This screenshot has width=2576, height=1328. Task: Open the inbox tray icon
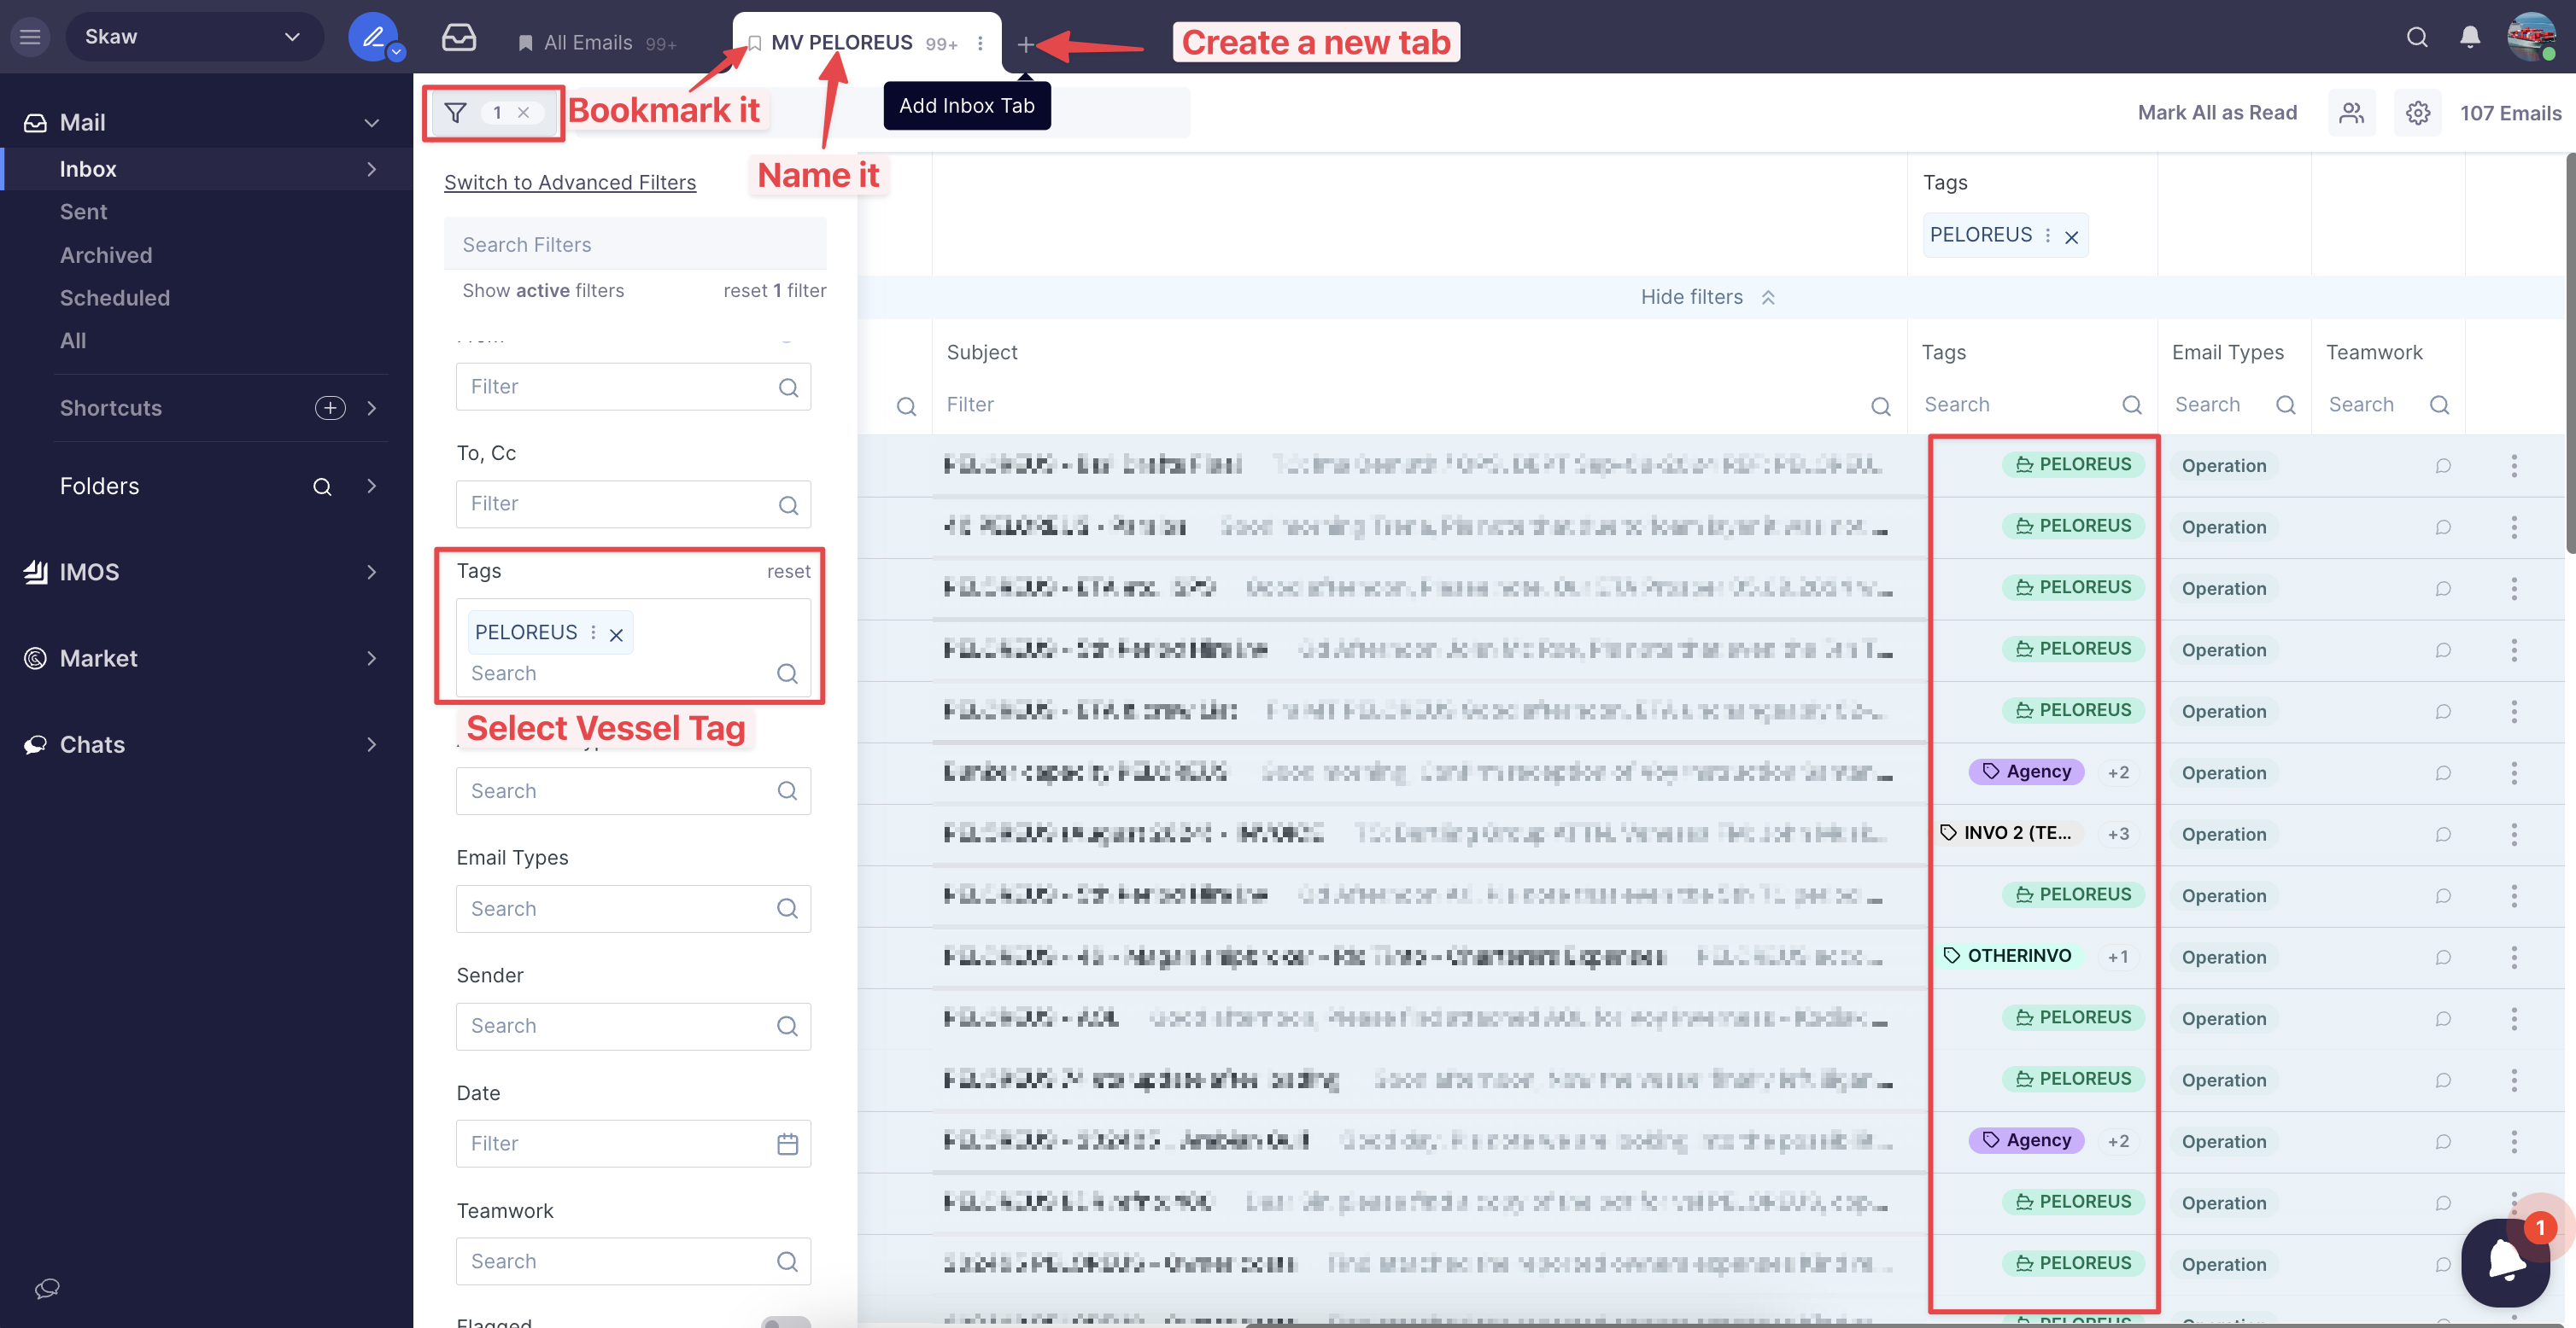coord(458,38)
